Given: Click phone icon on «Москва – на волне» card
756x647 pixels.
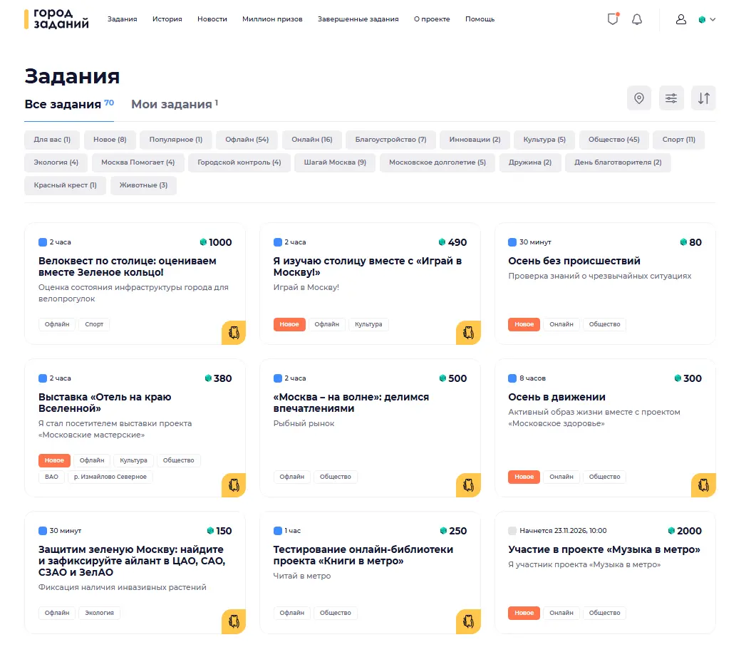Looking at the screenshot, I should pos(468,485).
